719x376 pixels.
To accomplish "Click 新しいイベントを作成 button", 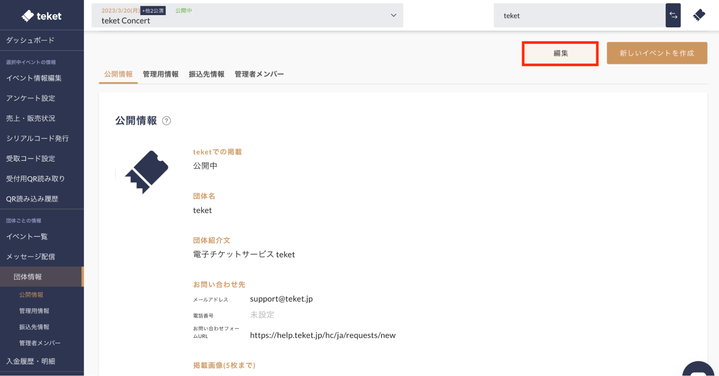I will click(656, 53).
